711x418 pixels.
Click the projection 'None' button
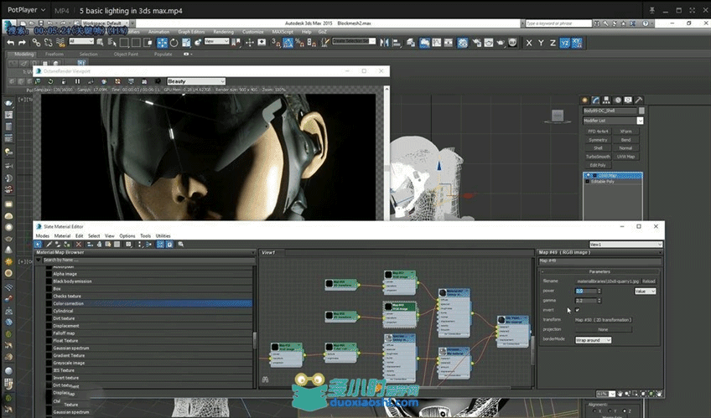(x=603, y=330)
